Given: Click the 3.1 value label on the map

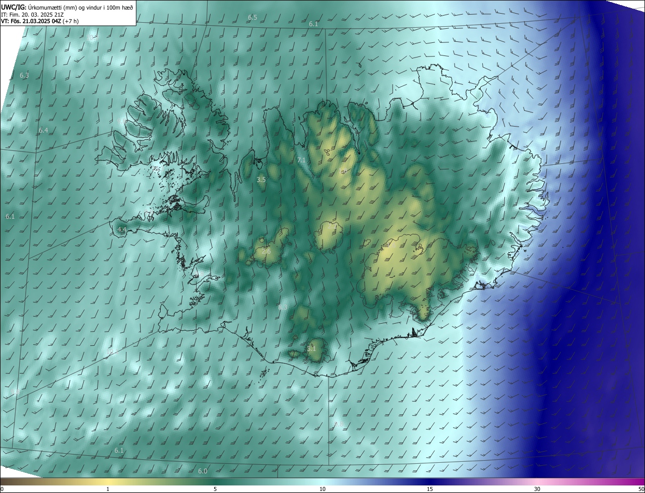Looking at the screenshot, I should pos(311,348).
